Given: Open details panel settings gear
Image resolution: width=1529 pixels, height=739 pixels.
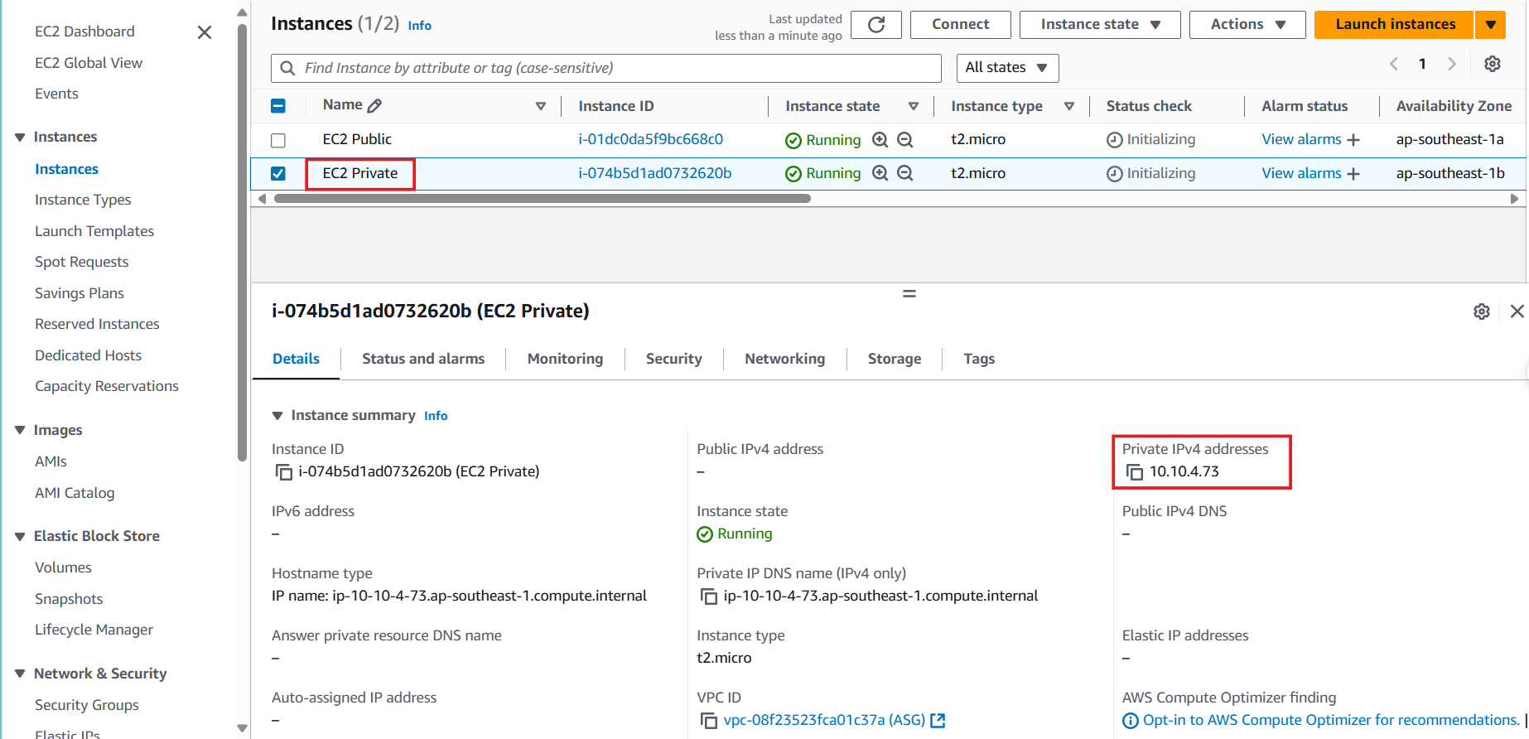Looking at the screenshot, I should (1482, 312).
